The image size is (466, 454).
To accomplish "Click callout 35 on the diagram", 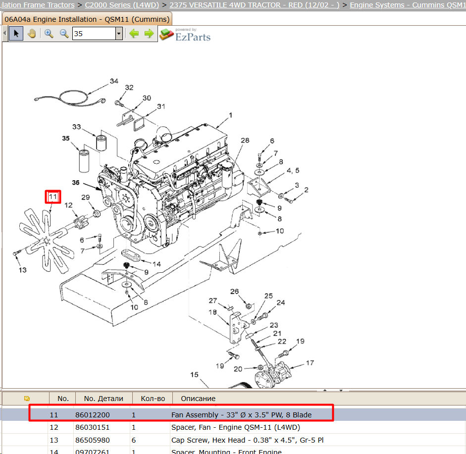I will [x=66, y=139].
